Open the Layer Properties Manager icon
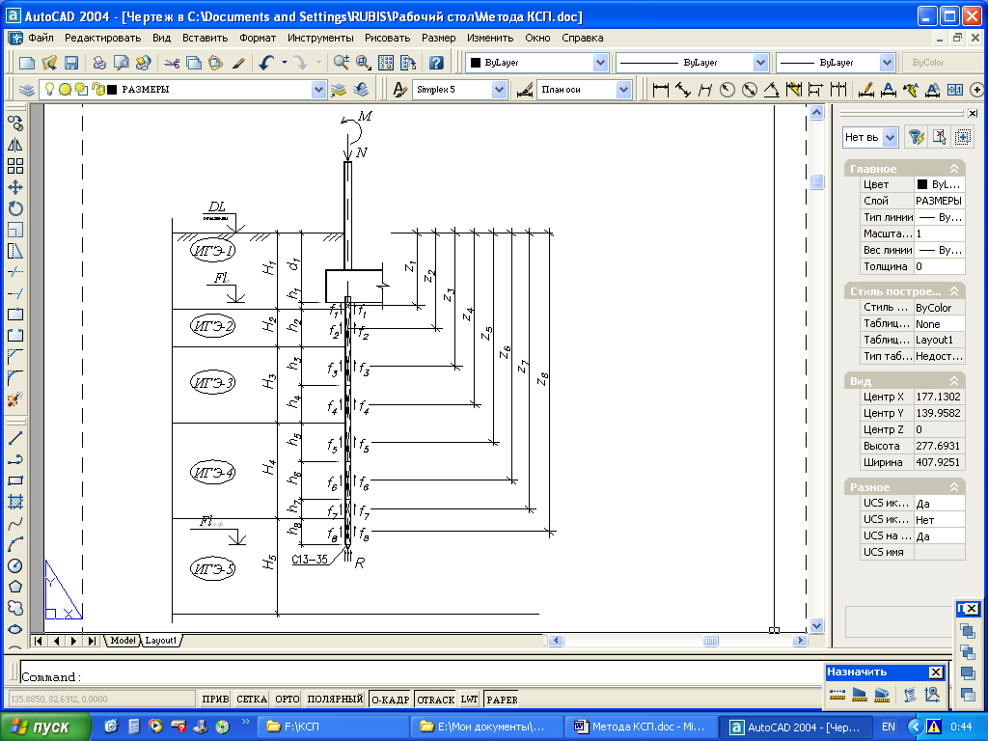This screenshot has height=741, width=988. [x=26, y=90]
